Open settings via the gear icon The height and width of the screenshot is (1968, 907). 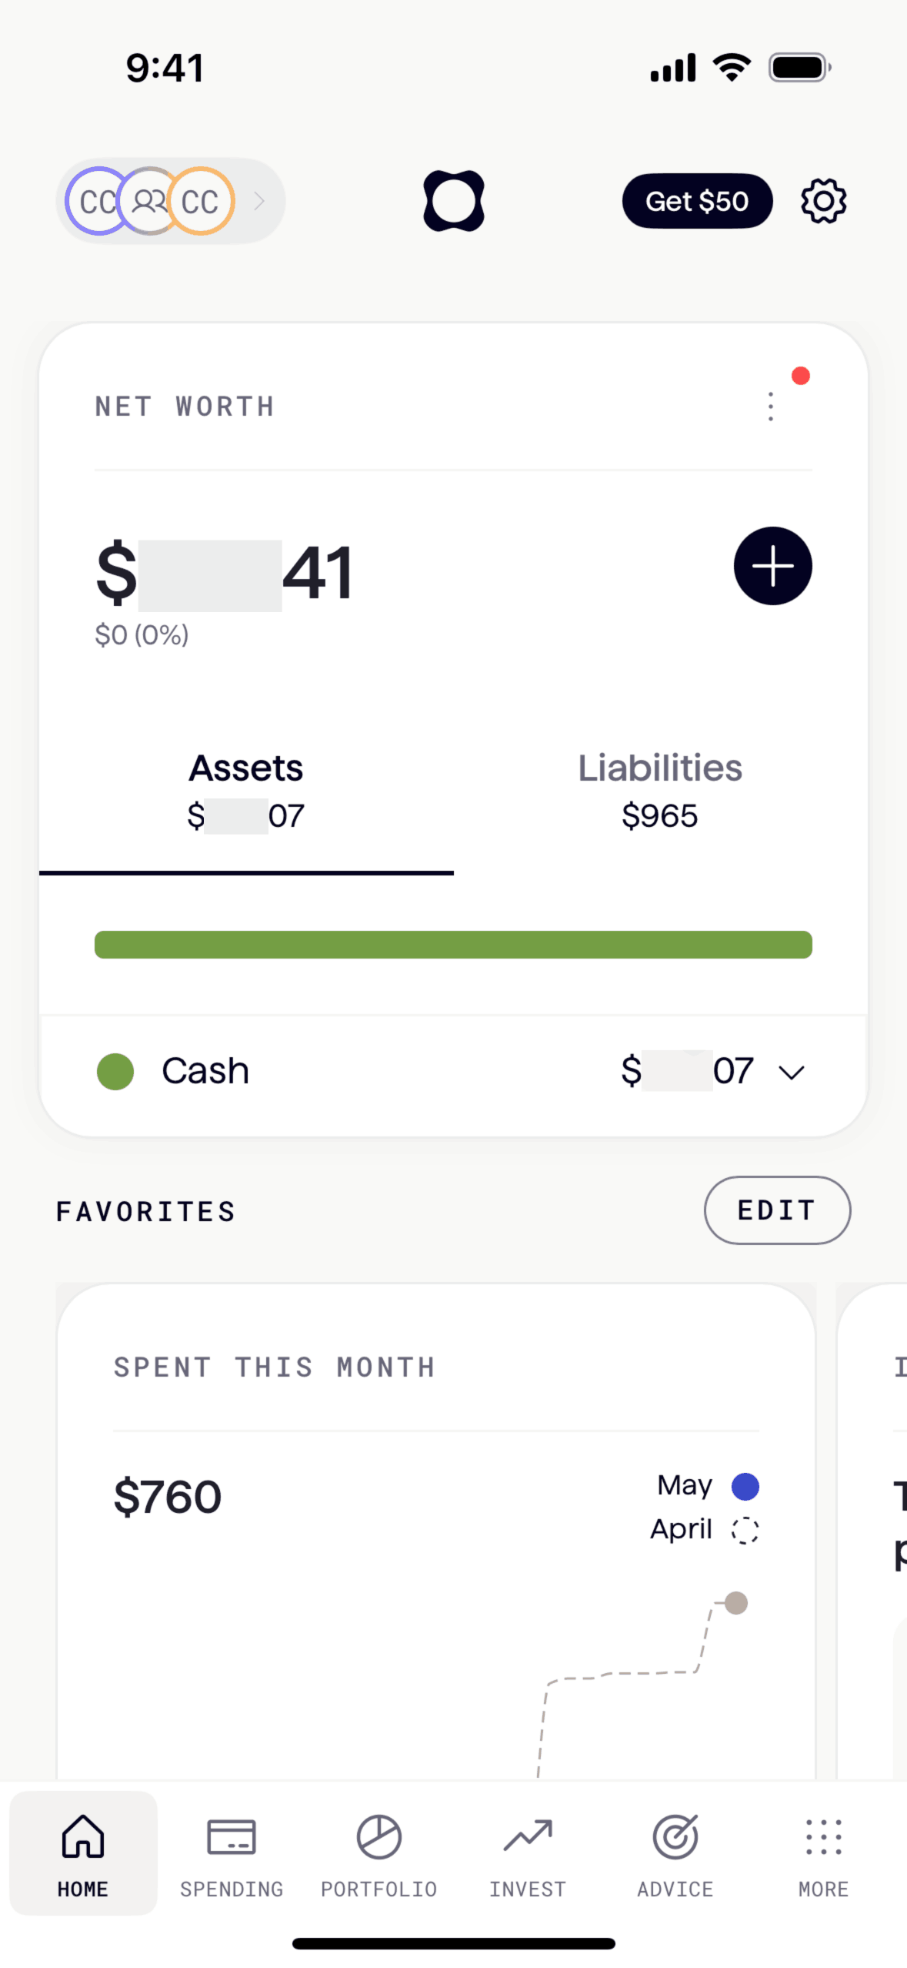pyautogui.click(x=823, y=202)
